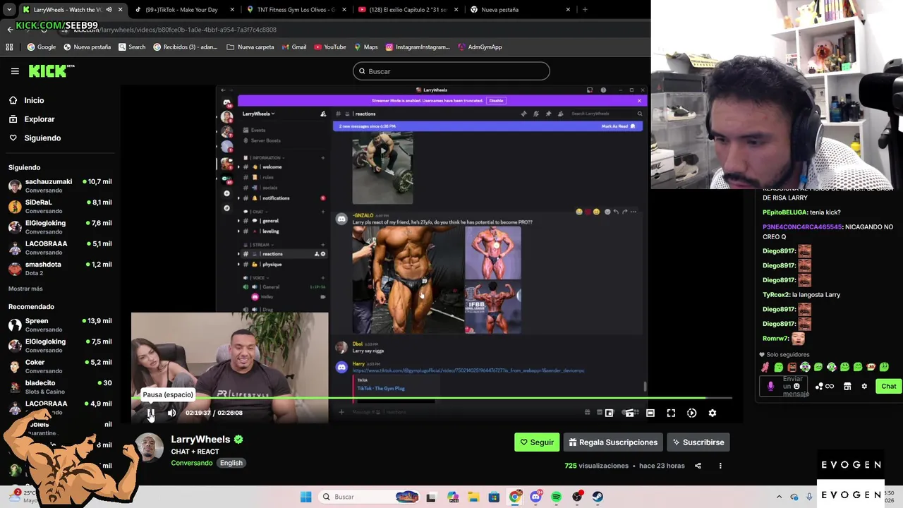Image resolution: width=903 pixels, height=508 pixels.
Task: Open bladecito Slots & Casino channel
Action: point(60,387)
